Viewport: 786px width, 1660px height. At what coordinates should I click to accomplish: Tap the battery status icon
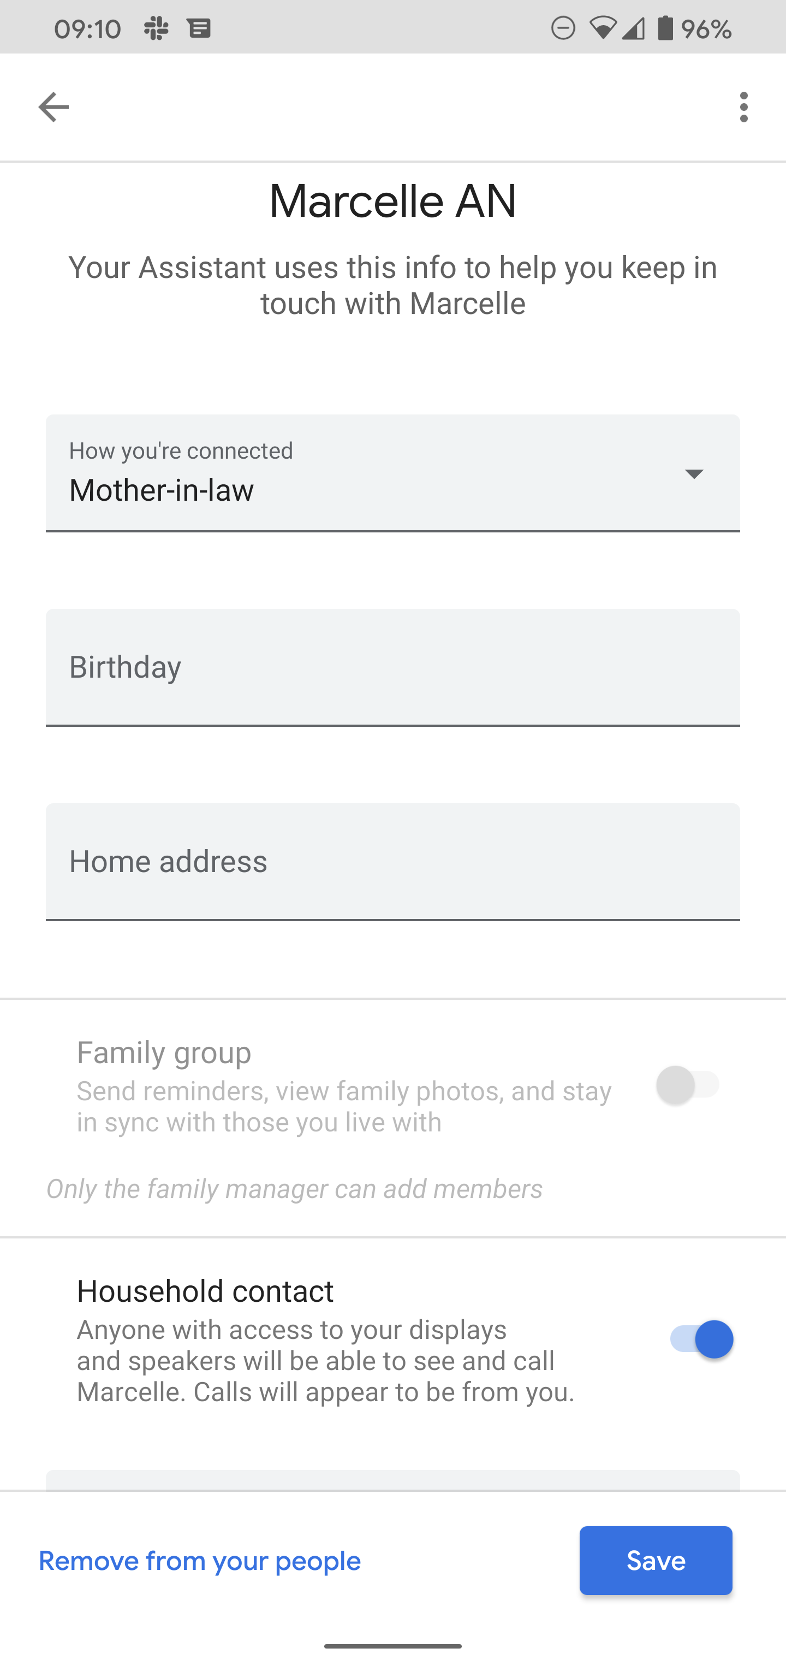coord(665,28)
